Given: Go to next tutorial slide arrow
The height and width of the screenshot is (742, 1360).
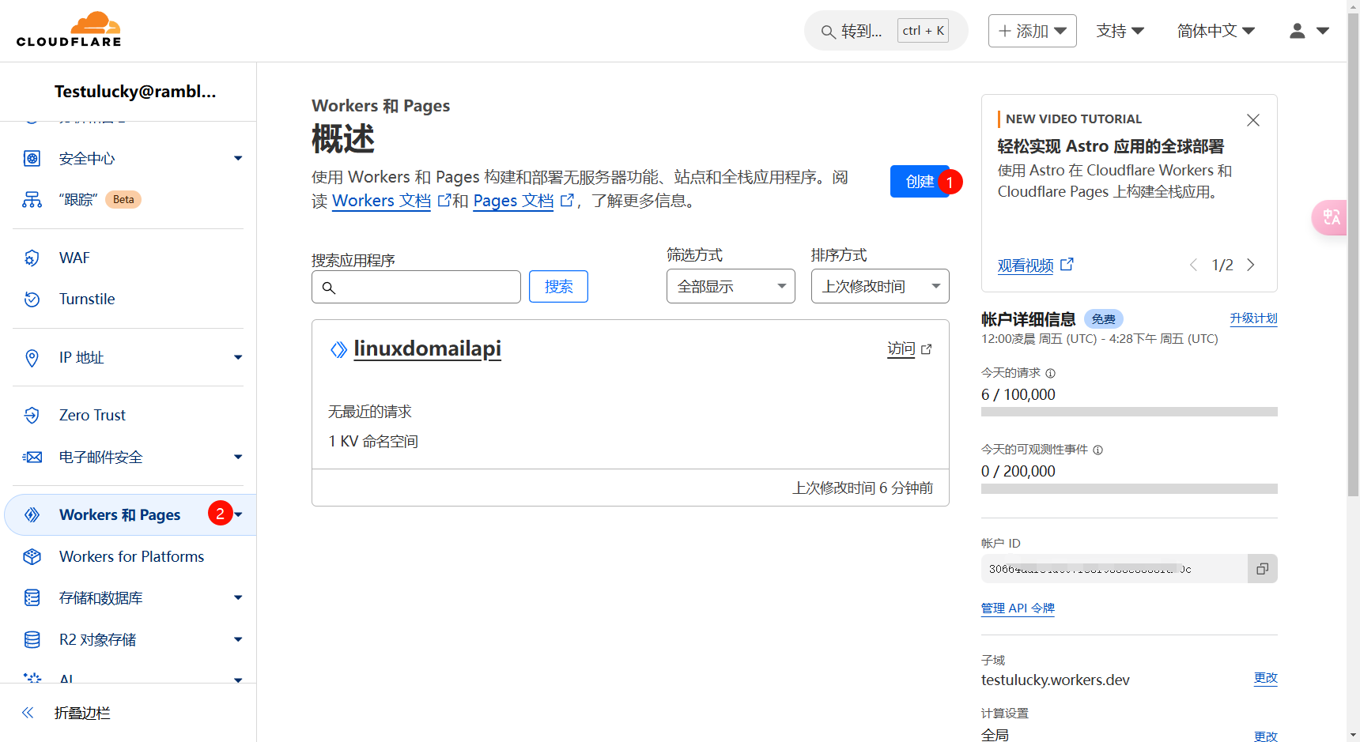Looking at the screenshot, I should coord(1251,265).
